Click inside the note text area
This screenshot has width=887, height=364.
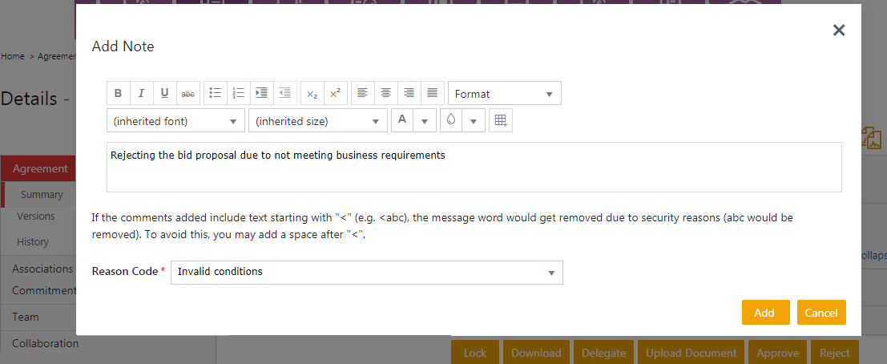[474, 172]
